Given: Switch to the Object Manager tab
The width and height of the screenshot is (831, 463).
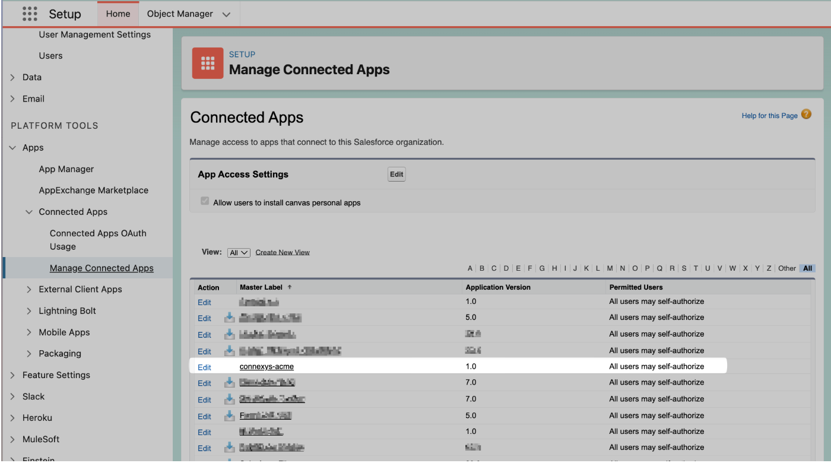Looking at the screenshot, I should coord(180,14).
